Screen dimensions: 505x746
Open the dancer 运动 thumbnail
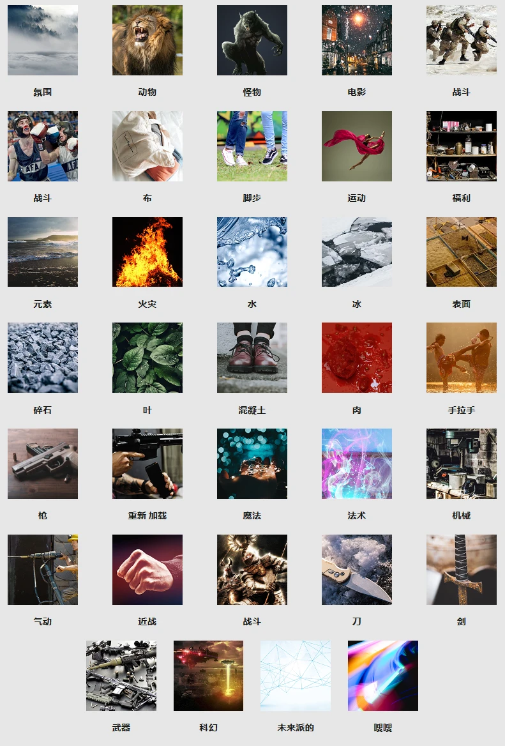(x=357, y=146)
